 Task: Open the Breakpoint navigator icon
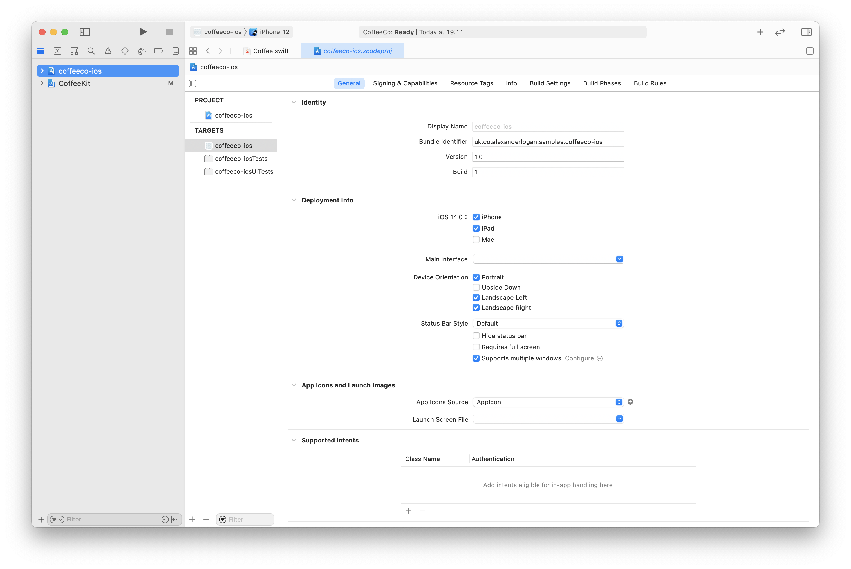pos(158,51)
